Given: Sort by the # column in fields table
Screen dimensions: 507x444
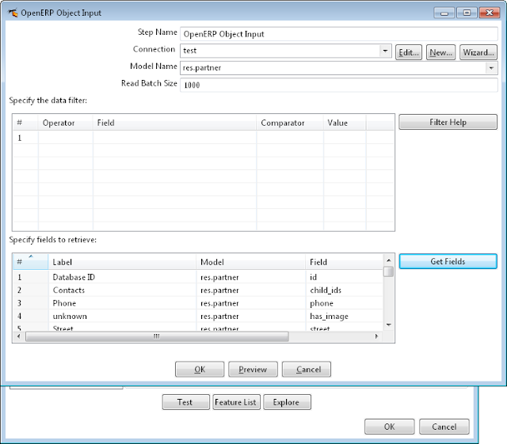Looking at the screenshot, I should point(30,262).
